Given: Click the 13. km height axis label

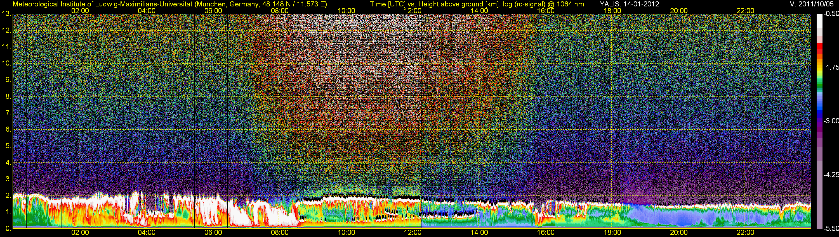Looking at the screenshot, I should (6, 14).
